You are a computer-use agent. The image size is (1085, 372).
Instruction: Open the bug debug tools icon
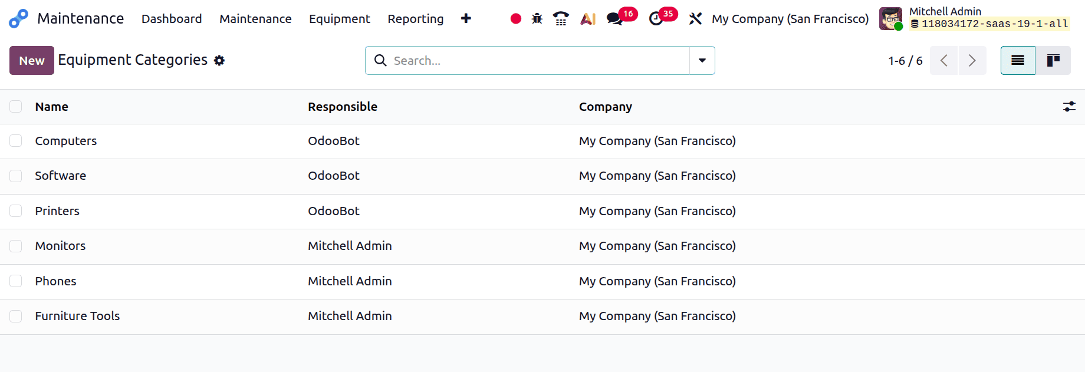537,19
